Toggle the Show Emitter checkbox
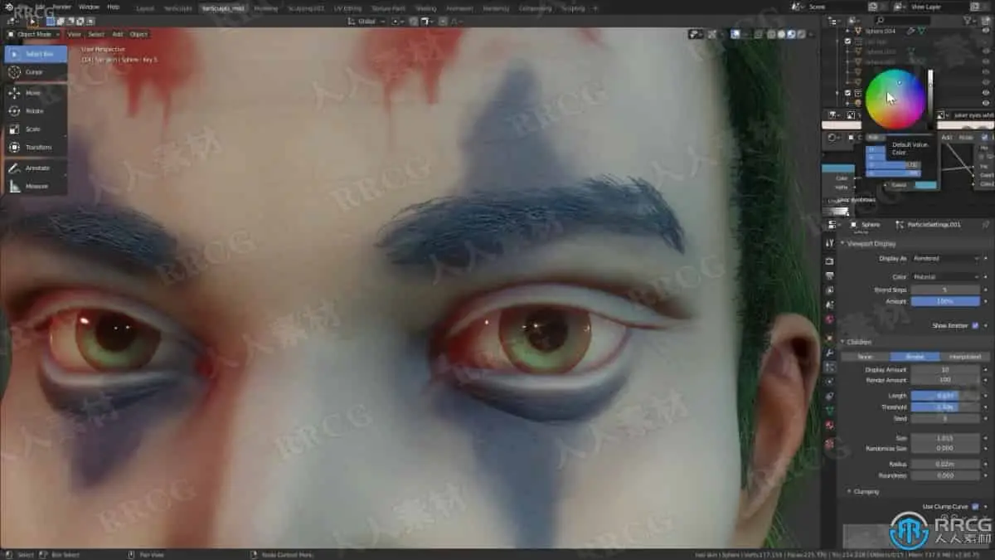 pyautogui.click(x=975, y=326)
